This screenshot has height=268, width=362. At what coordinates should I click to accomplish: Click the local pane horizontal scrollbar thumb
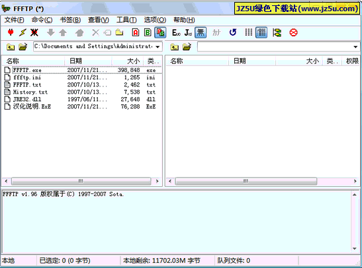coord(81,182)
